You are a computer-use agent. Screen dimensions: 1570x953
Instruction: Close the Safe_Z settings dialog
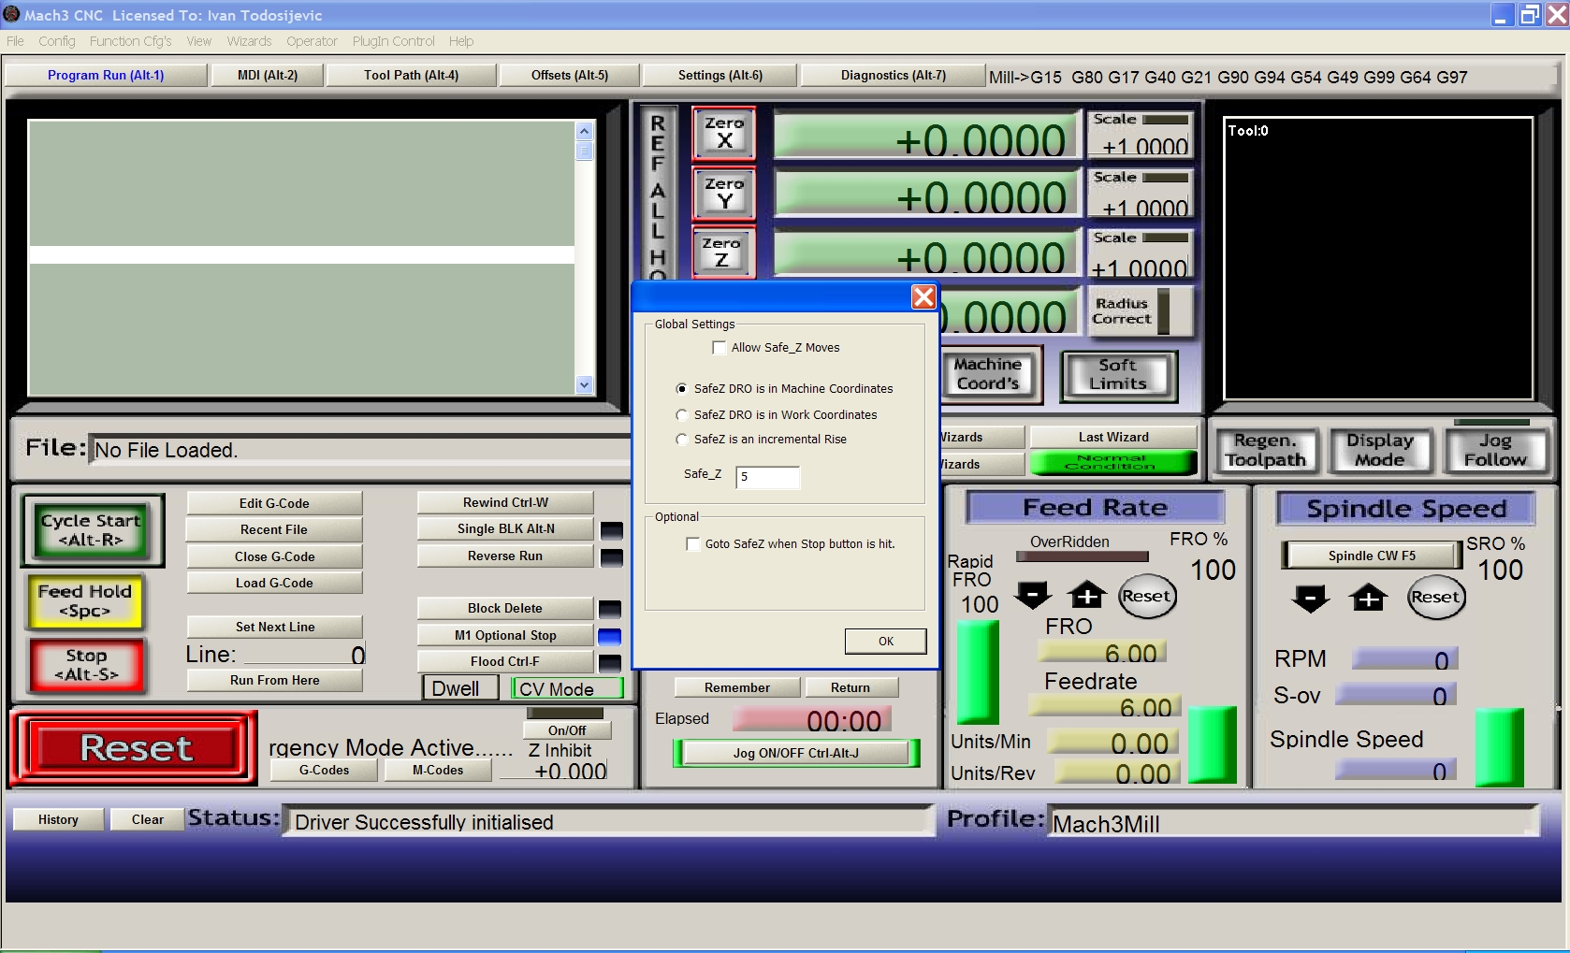coord(923,296)
